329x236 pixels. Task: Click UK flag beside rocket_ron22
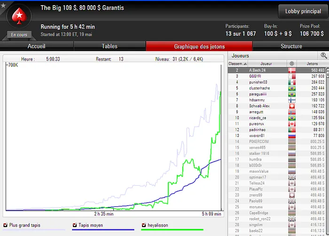pyautogui.click(x=292, y=219)
